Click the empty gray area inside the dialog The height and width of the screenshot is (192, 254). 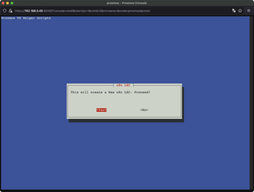[x=123, y=101]
